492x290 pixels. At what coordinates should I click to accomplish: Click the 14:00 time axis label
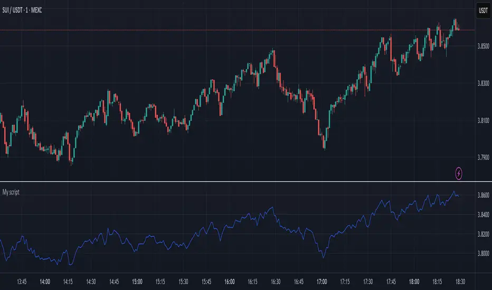click(45, 282)
